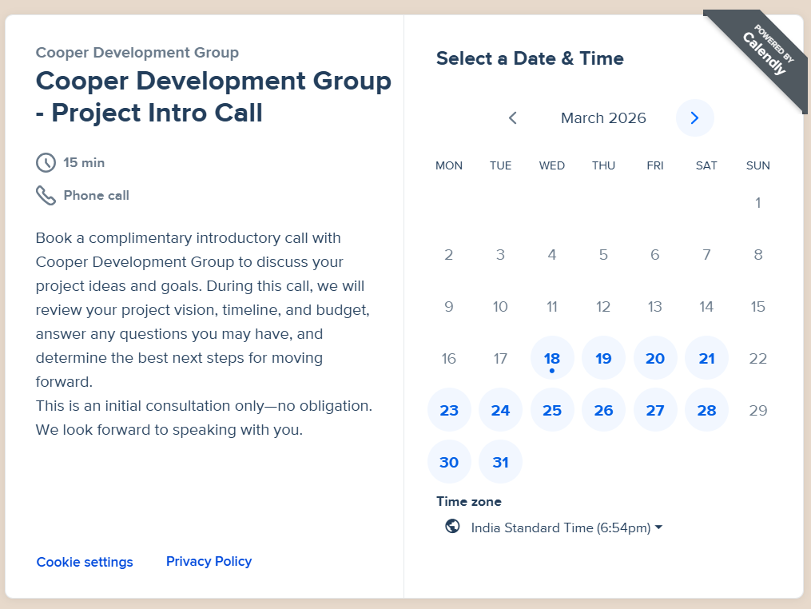Screen dimensions: 811x609
Task: Select March 28 date
Action: (706, 410)
